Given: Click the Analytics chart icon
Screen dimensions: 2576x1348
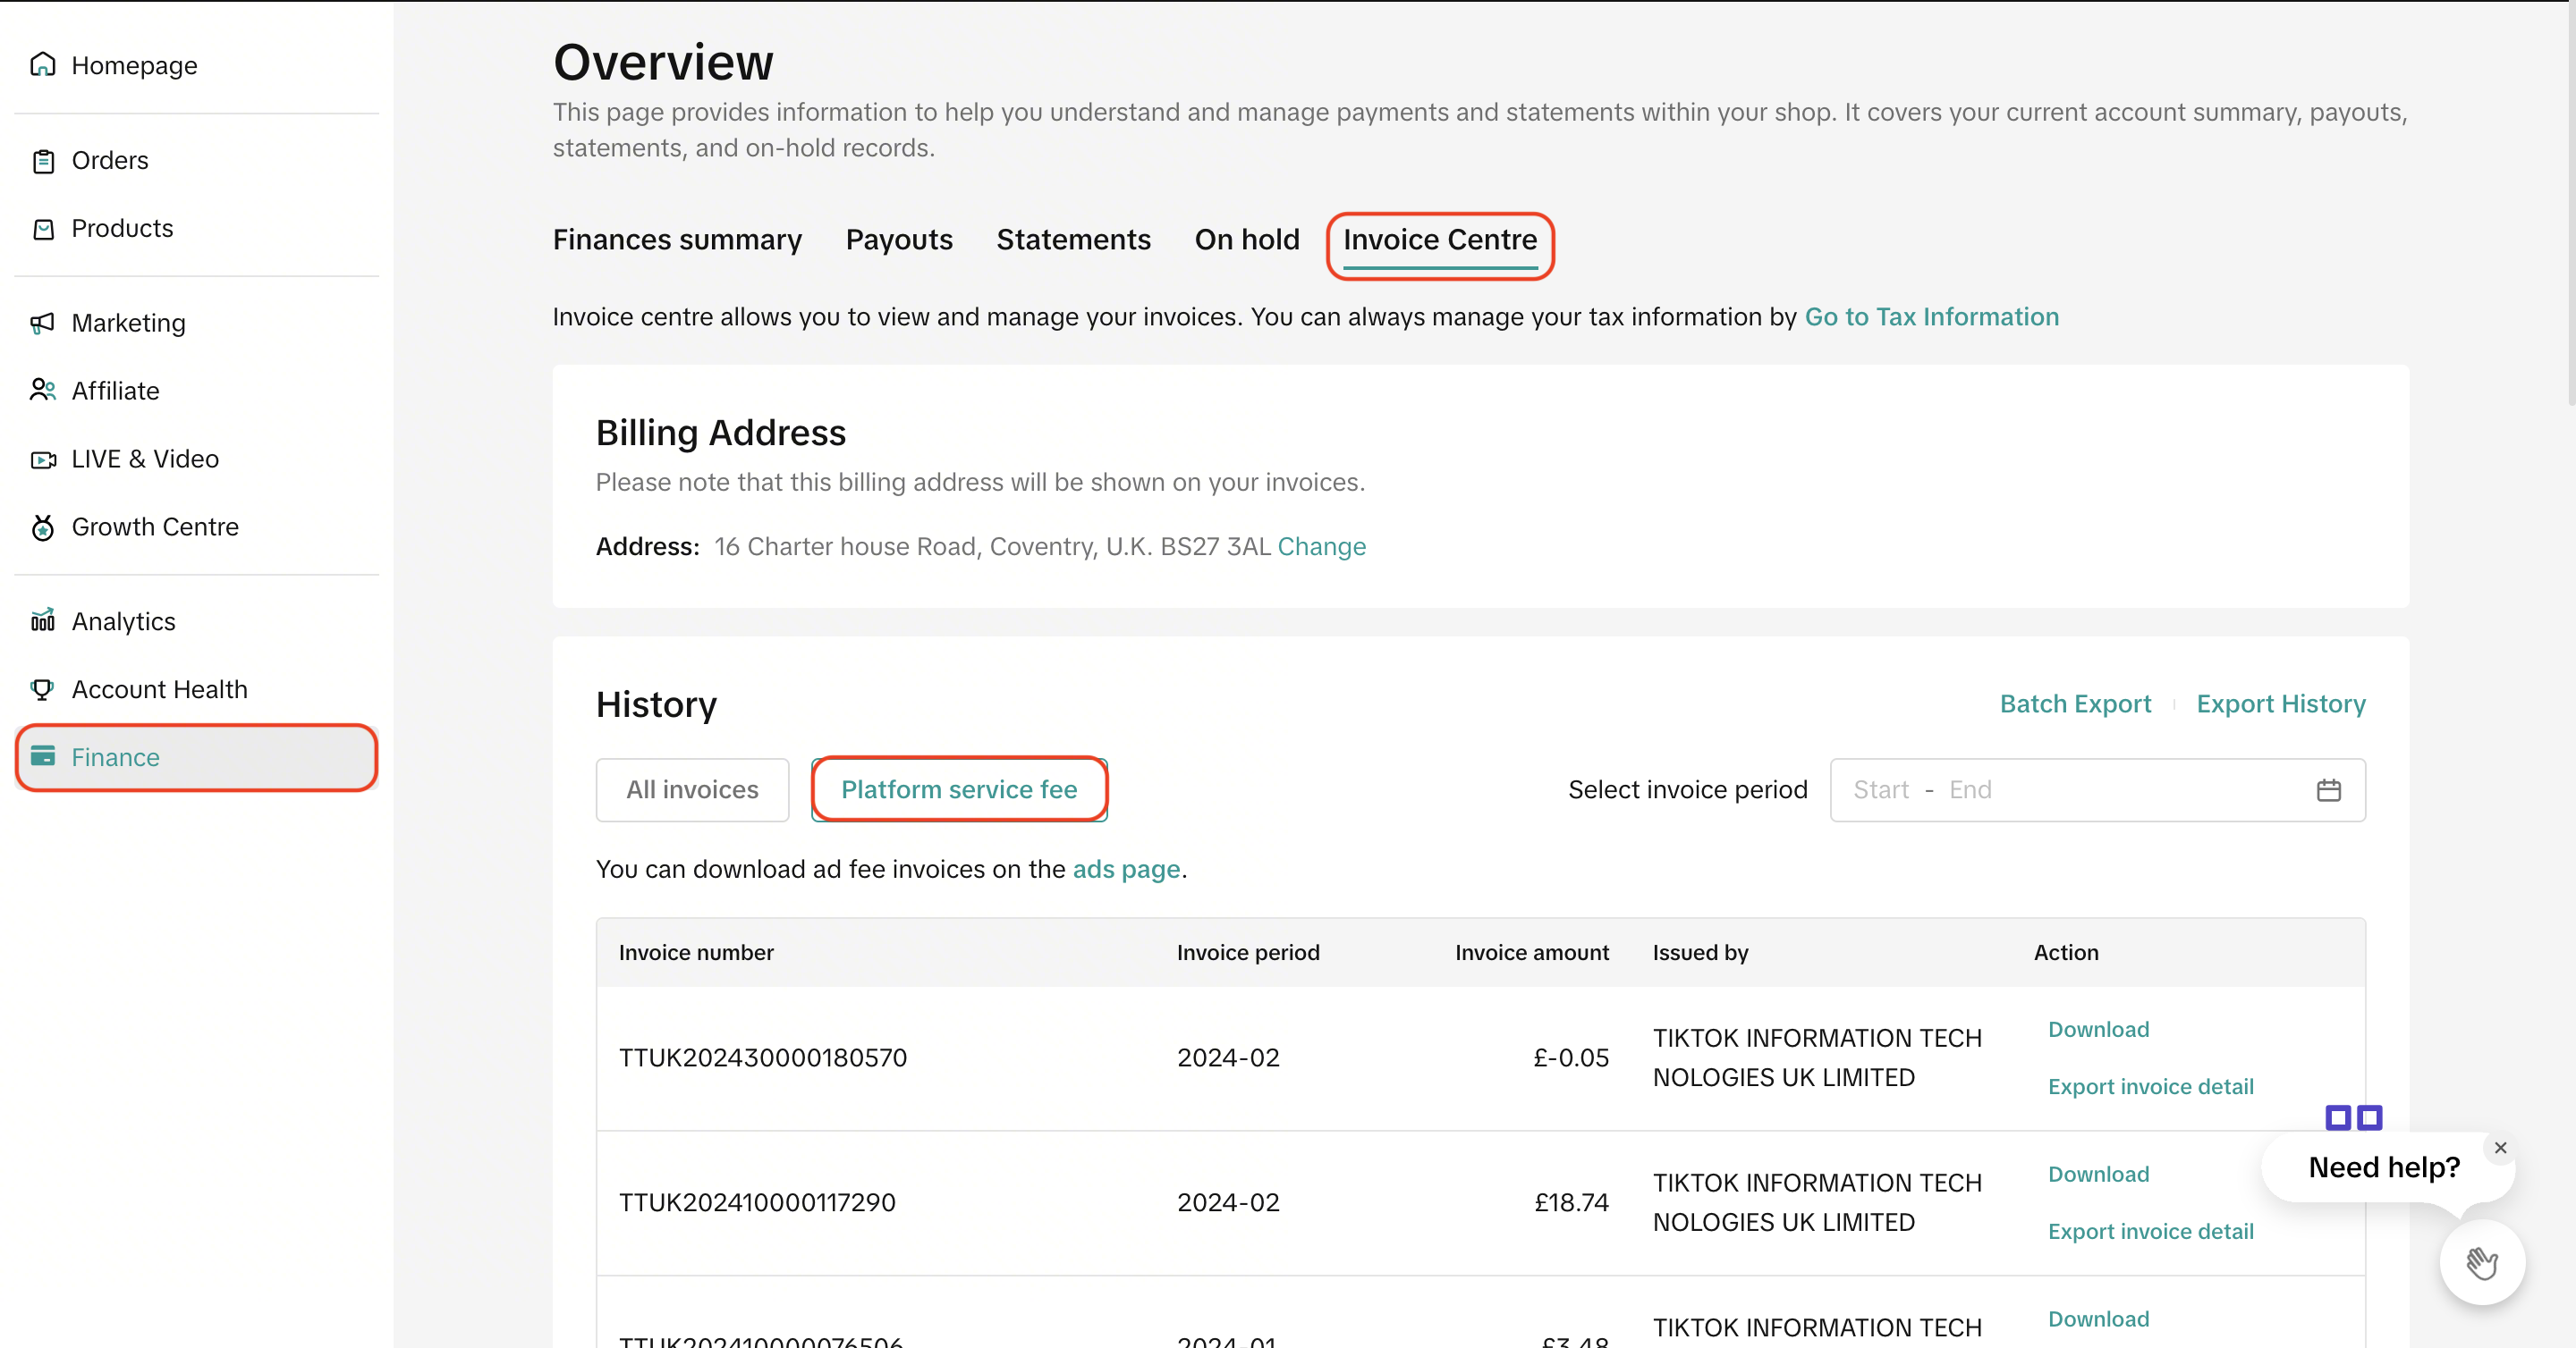Looking at the screenshot, I should pos(42,620).
